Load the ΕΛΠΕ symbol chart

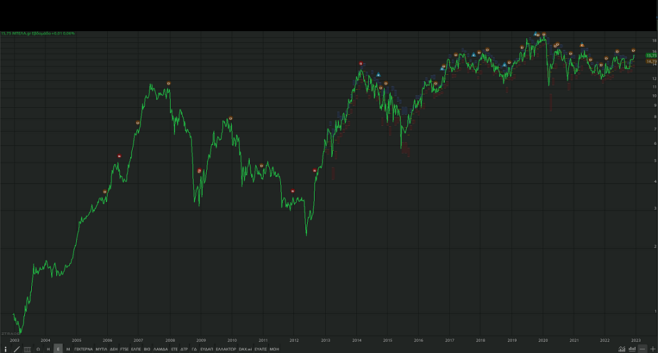click(x=136, y=350)
